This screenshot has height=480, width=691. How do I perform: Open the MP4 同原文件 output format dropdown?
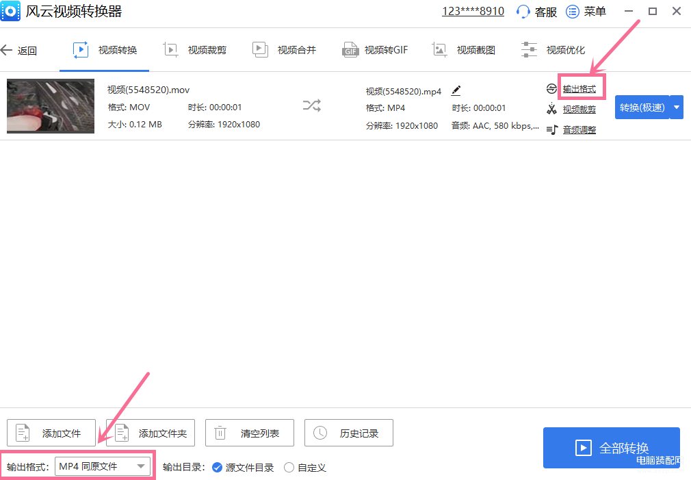pos(102,466)
